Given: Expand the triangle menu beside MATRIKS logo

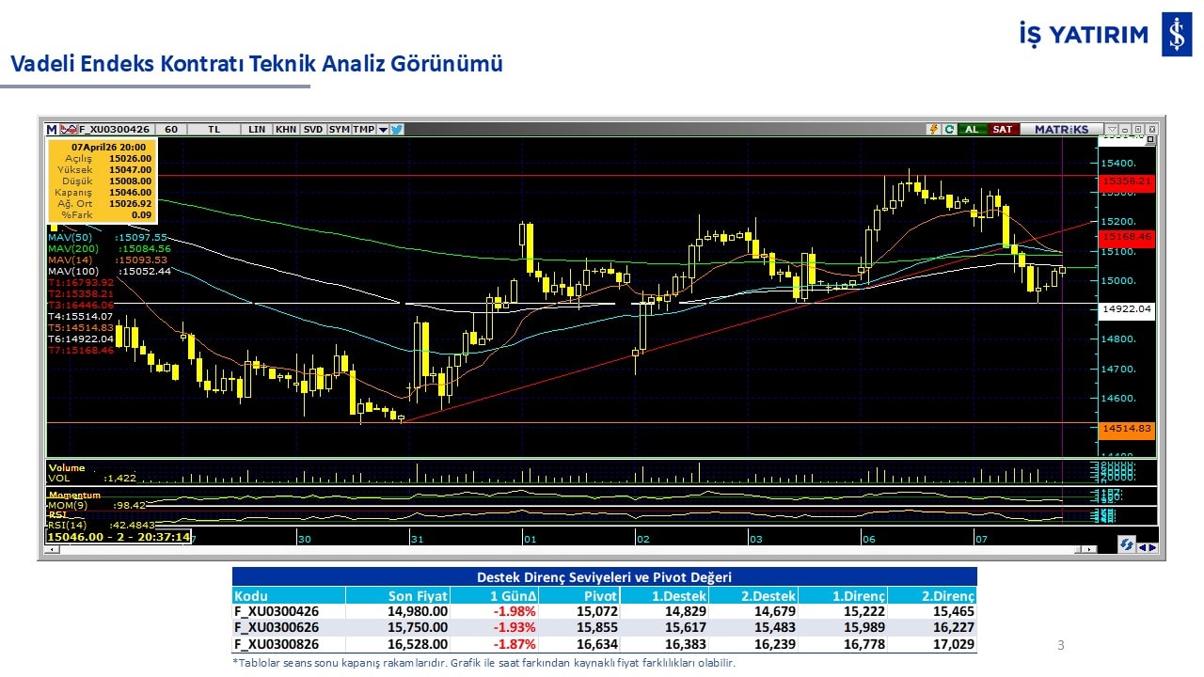Looking at the screenshot, I should (x=1113, y=129).
